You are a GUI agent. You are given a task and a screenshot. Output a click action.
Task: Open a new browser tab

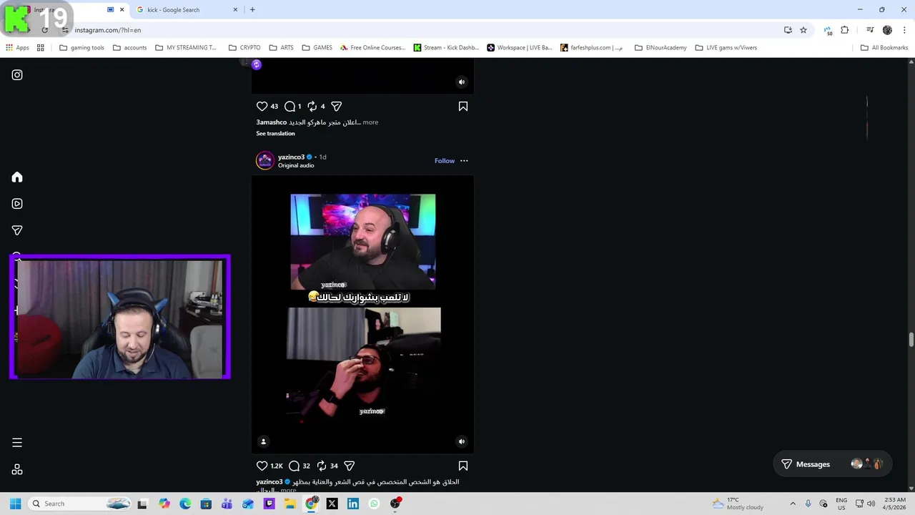pos(252,10)
